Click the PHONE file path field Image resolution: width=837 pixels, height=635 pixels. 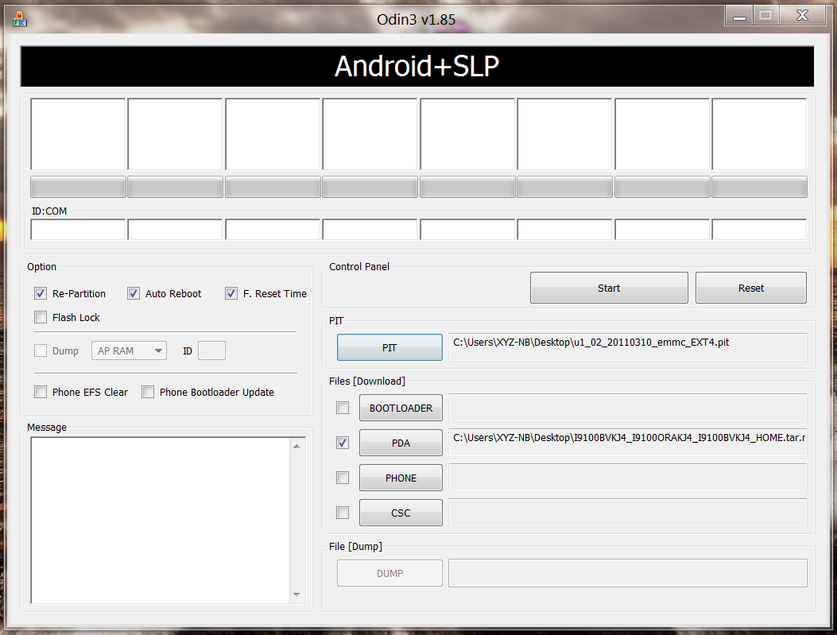pos(628,478)
